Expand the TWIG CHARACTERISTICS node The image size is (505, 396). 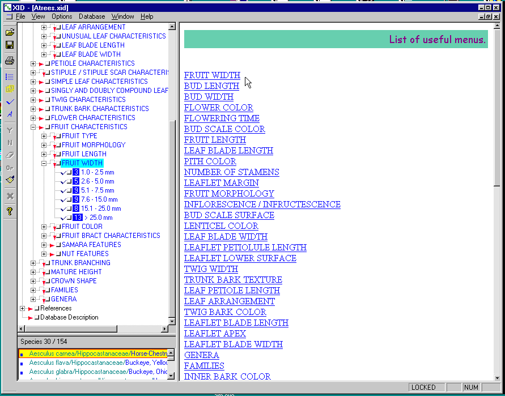(x=33, y=100)
